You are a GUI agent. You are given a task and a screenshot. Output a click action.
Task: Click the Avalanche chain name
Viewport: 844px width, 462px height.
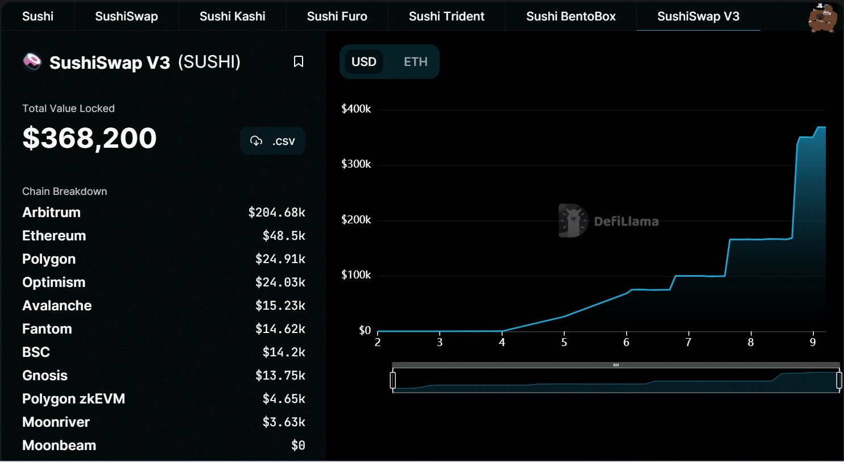point(57,306)
